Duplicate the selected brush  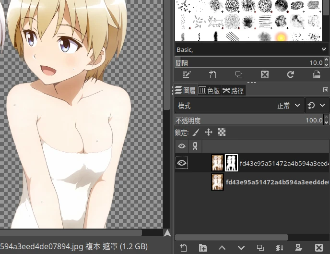point(238,74)
